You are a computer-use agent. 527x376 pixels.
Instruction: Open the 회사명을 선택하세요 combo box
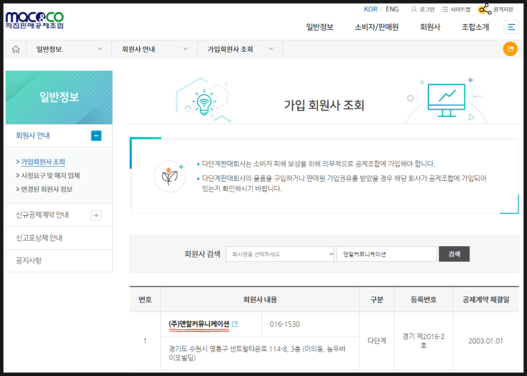(280, 254)
